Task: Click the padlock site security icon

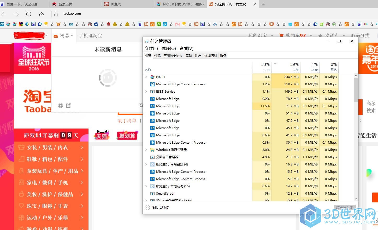Action: pyautogui.click(x=56, y=14)
